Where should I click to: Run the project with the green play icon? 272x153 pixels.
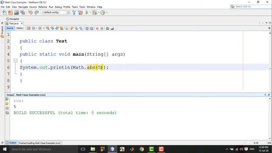[87, 12]
